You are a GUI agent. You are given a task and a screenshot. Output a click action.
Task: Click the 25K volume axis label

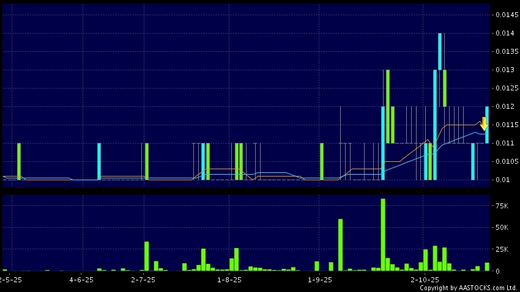(x=502, y=249)
